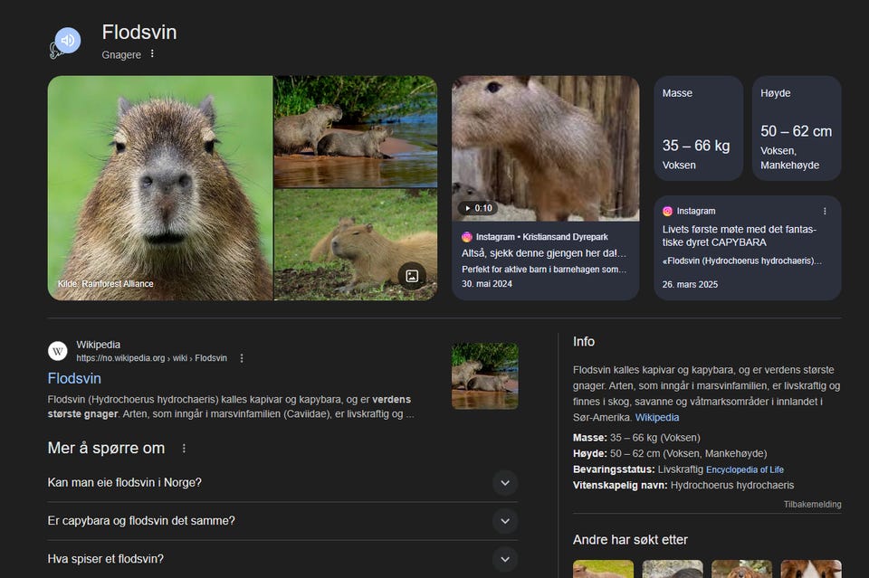Viewport: 869px width, 578px height.
Task: Select the Masse 35 – 66 kg card
Action: tap(698, 128)
